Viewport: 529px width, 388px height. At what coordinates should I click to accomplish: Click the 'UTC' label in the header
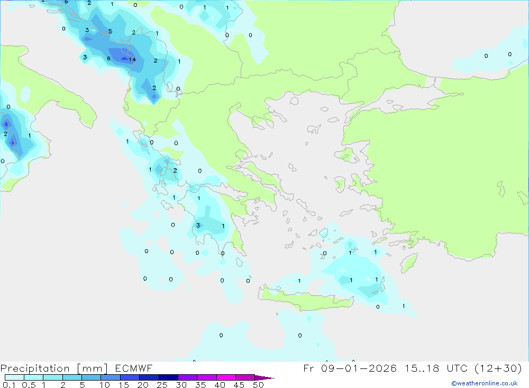pos(457,368)
